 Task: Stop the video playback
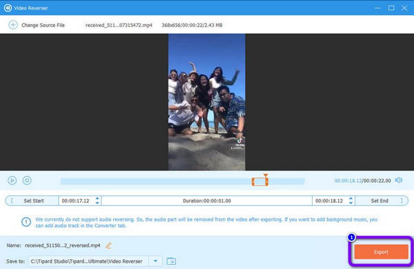(27, 180)
